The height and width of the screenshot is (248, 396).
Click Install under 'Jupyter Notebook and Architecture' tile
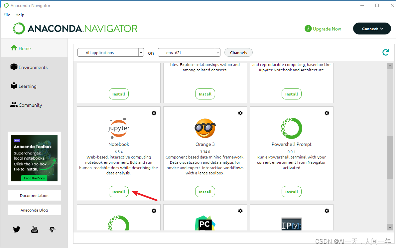[292, 94]
